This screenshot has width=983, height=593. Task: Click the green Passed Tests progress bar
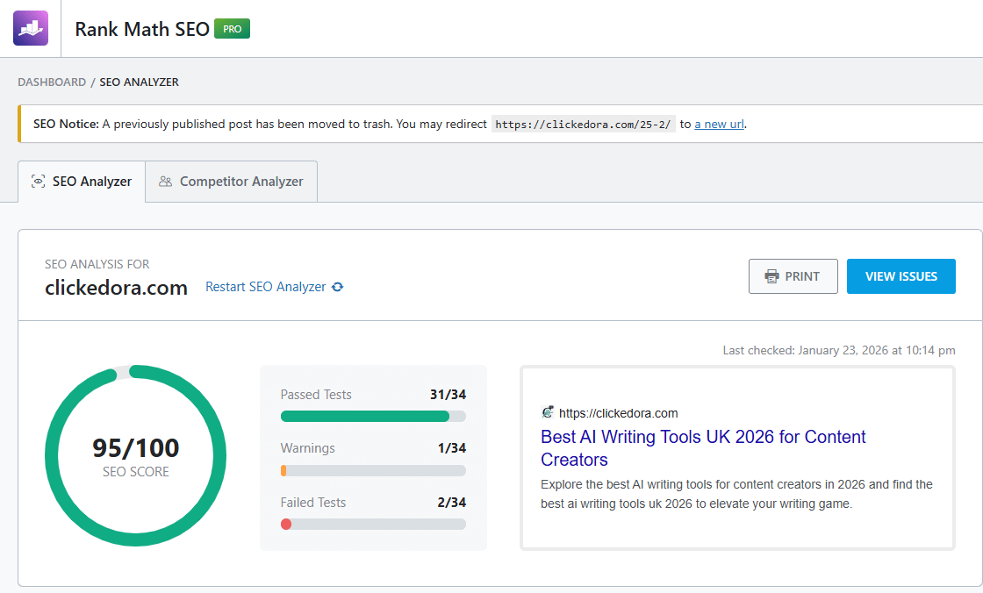[364, 416]
